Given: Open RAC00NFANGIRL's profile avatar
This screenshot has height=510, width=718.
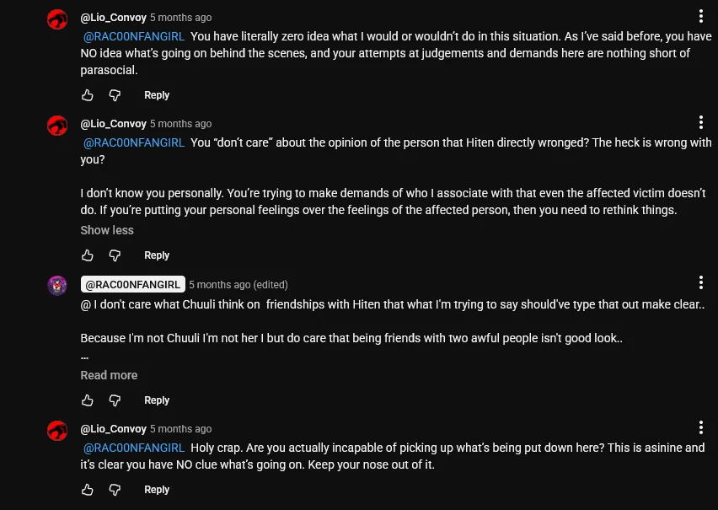Looking at the screenshot, I should coord(57,285).
